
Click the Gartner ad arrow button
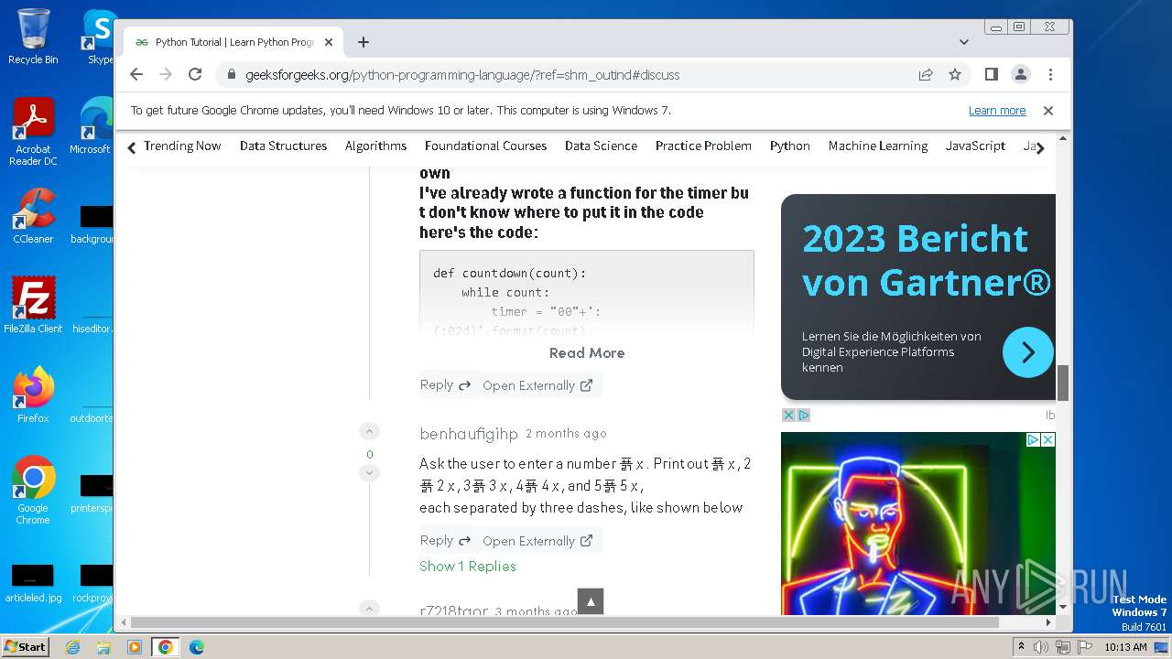click(x=1027, y=351)
